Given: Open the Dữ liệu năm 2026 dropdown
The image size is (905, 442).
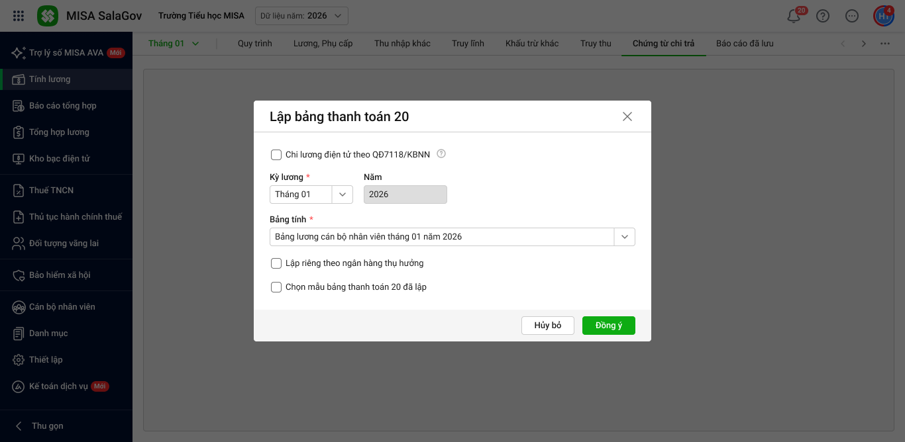Looking at the screenshot, I should [x=301, y=16].
